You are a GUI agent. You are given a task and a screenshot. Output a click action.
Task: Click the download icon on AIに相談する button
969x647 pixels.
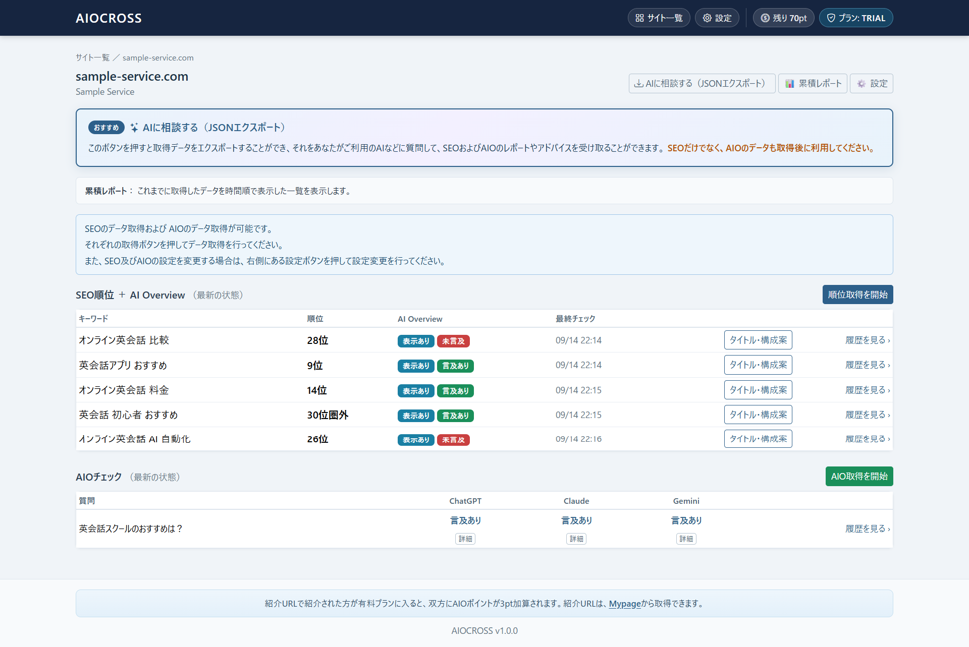tap(638, 84)
